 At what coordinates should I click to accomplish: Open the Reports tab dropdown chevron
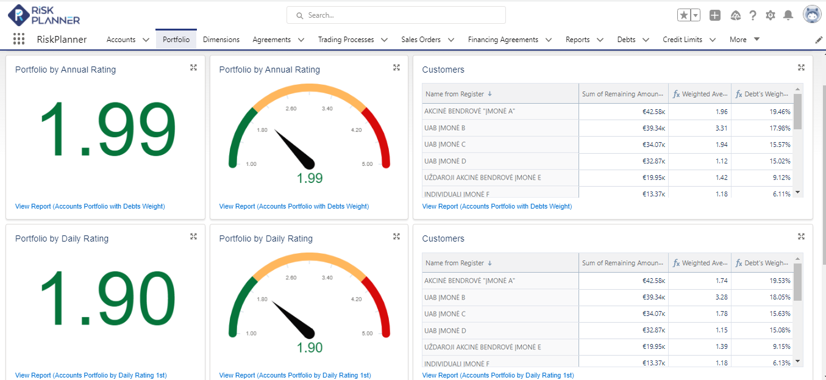point(600,40)
